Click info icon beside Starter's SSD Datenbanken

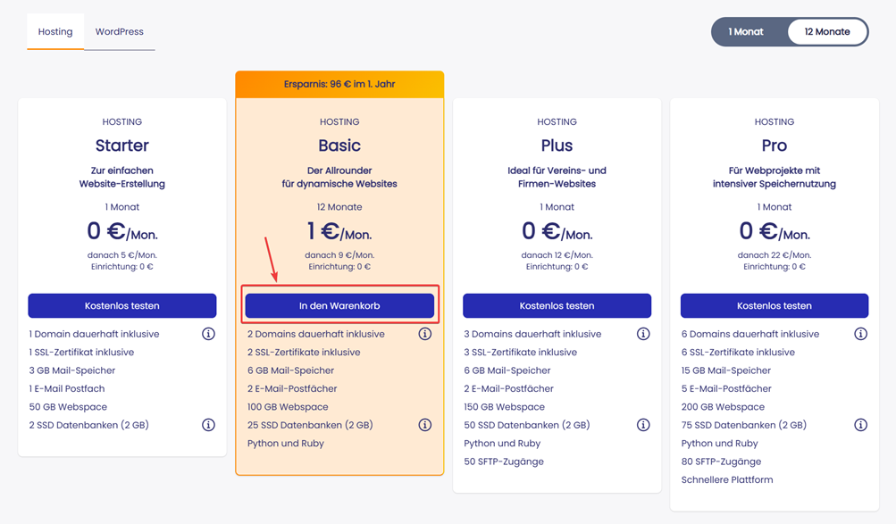click(x=208, y=425)
